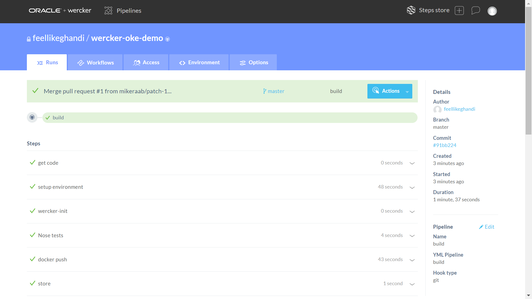Open the chat bubble icon

(x=475, y=11)
